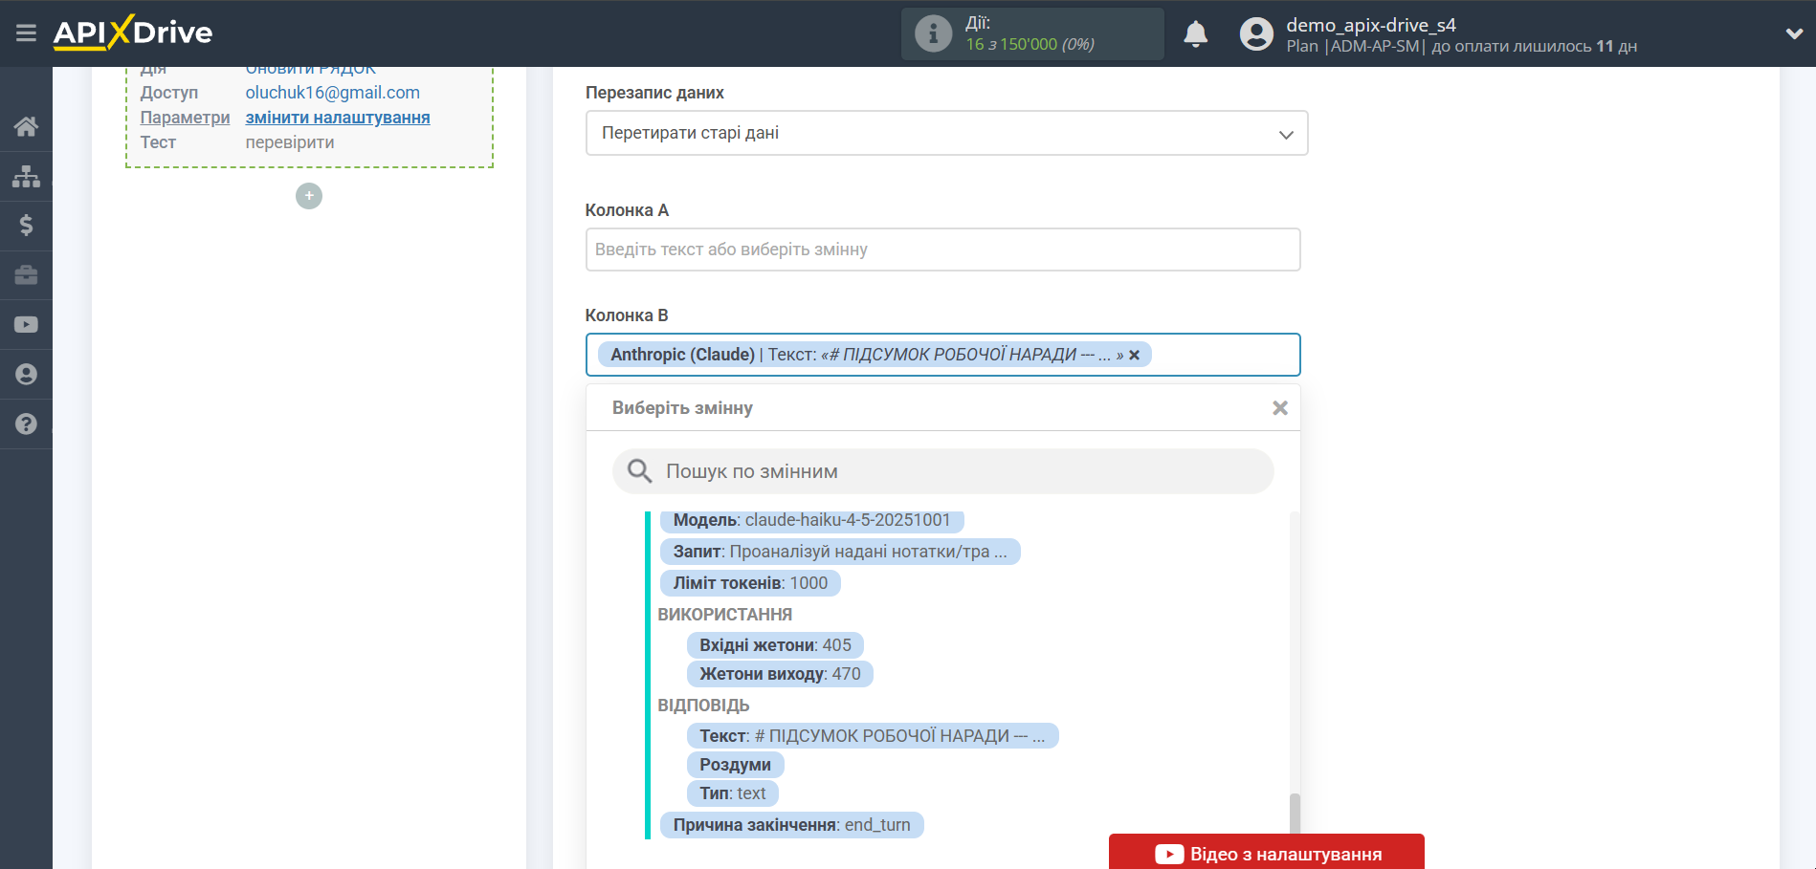Open connections sitemap icon in sidebar
Image resolution: width=1816 pixels, height=869 pixels.
pos(26,176)
